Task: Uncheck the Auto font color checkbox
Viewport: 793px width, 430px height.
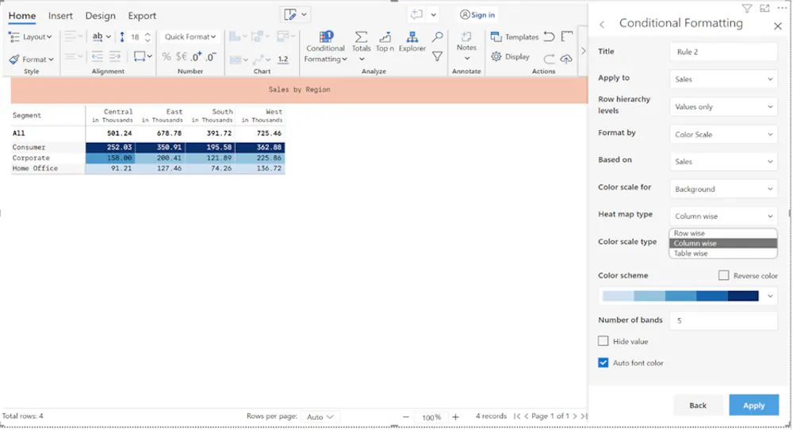Action: pyautogui.click(x=603, y=363)
